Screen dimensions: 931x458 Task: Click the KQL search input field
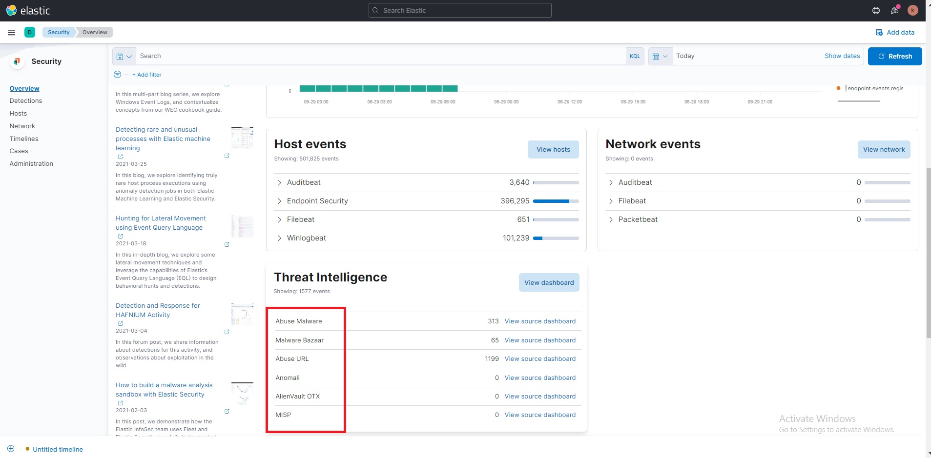click(x=381, y=56)
